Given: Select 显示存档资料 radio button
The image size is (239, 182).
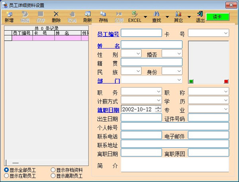Looking at the screenshot, I should (x=53, y=170).
